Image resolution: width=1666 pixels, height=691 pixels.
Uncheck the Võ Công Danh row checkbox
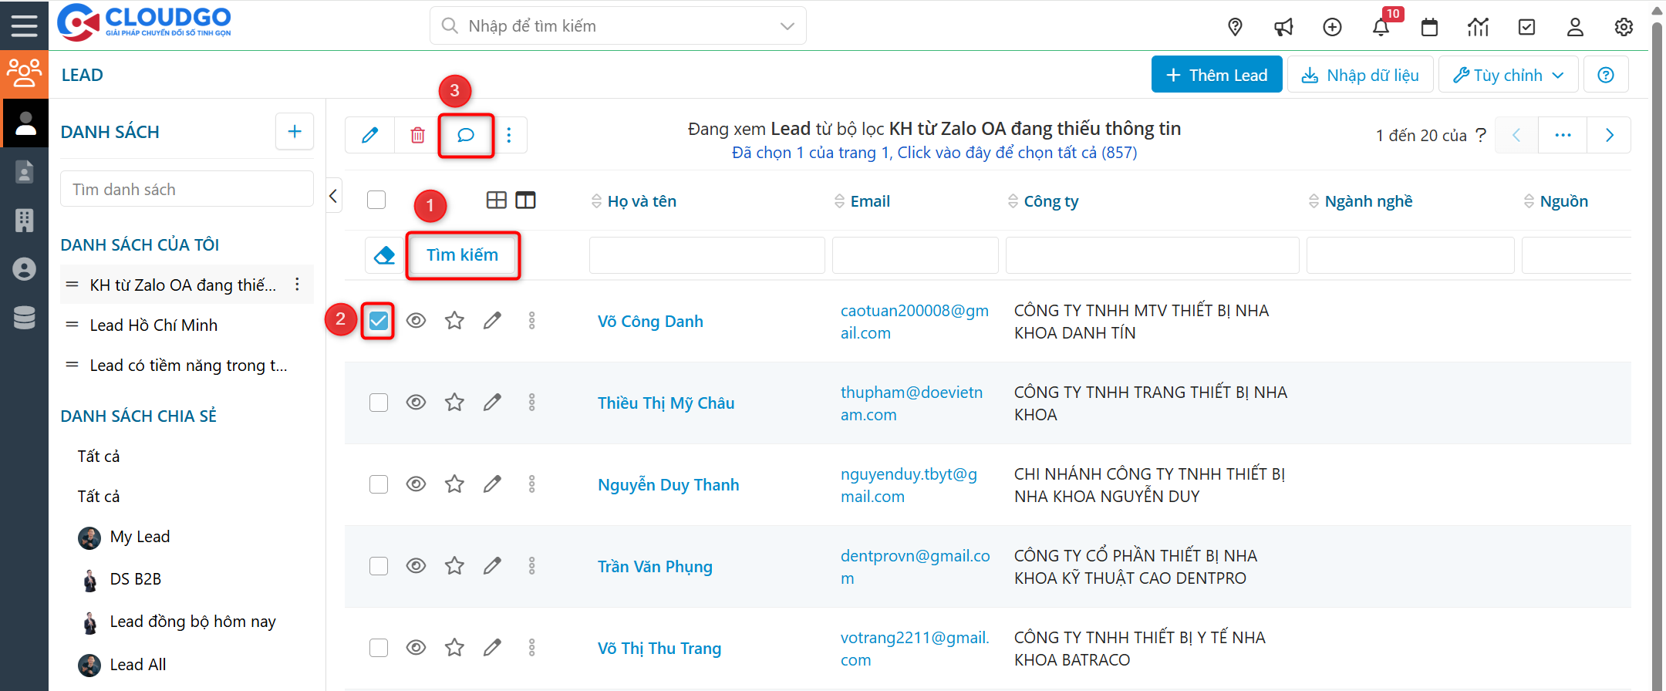pos(378,321)
